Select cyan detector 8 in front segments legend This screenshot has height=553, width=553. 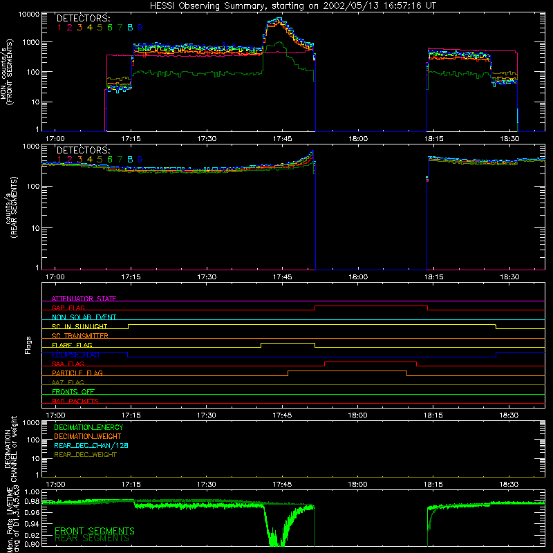pos(130,28)
